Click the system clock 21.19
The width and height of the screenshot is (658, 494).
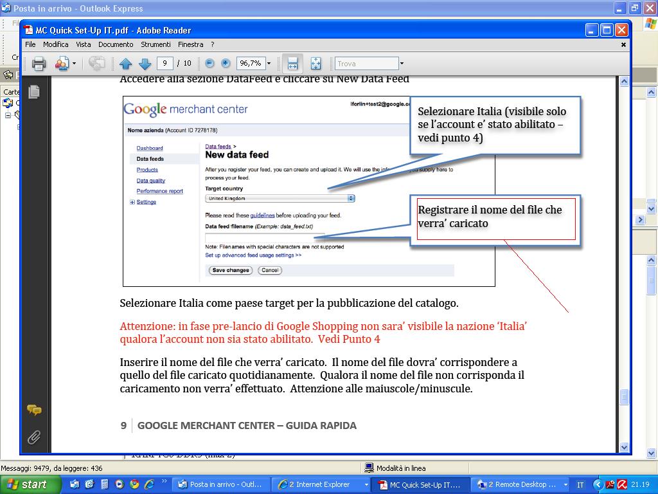click(x=640, y=485)
